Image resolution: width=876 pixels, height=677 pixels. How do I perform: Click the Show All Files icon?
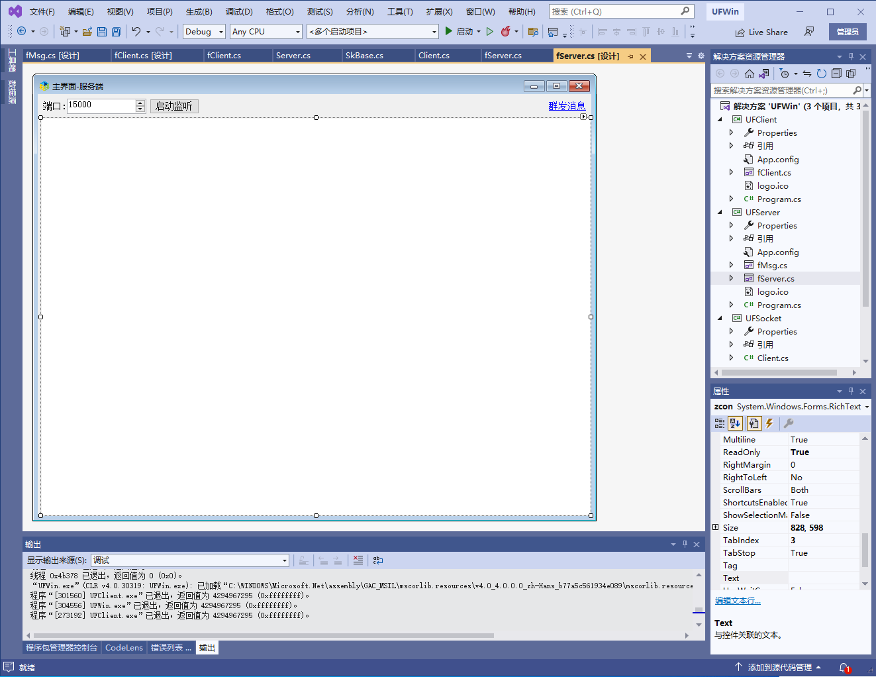[x=851, y=74]
